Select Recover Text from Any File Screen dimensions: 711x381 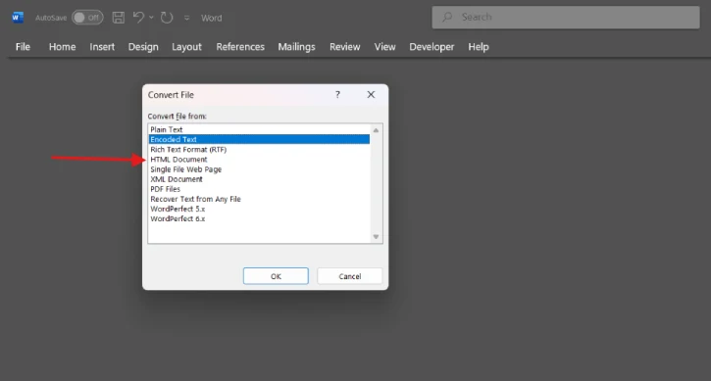click(259, 199)
